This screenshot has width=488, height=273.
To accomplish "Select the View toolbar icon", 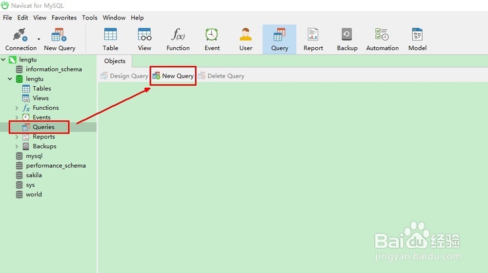I will coord(144,39).
